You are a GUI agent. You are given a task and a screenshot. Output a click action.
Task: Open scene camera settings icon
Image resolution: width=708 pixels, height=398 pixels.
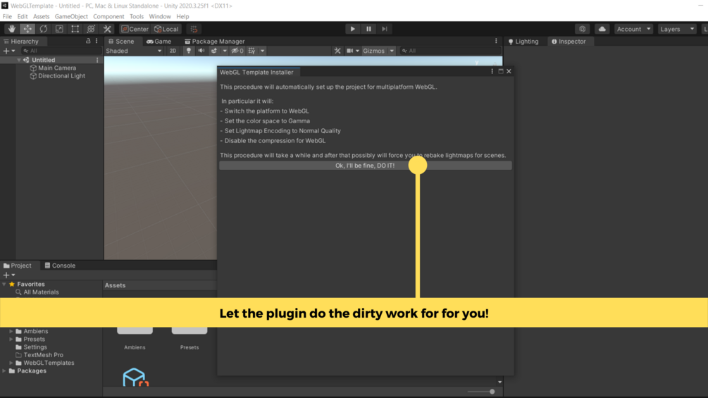pos(349,51)
